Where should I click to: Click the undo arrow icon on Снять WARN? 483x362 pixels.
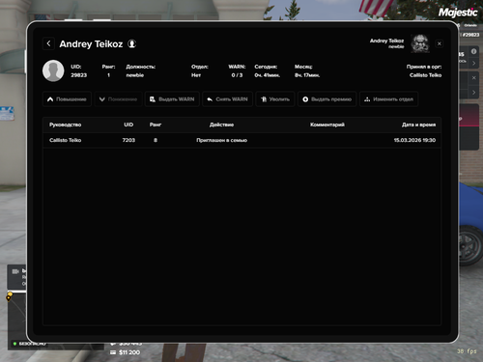210,99
